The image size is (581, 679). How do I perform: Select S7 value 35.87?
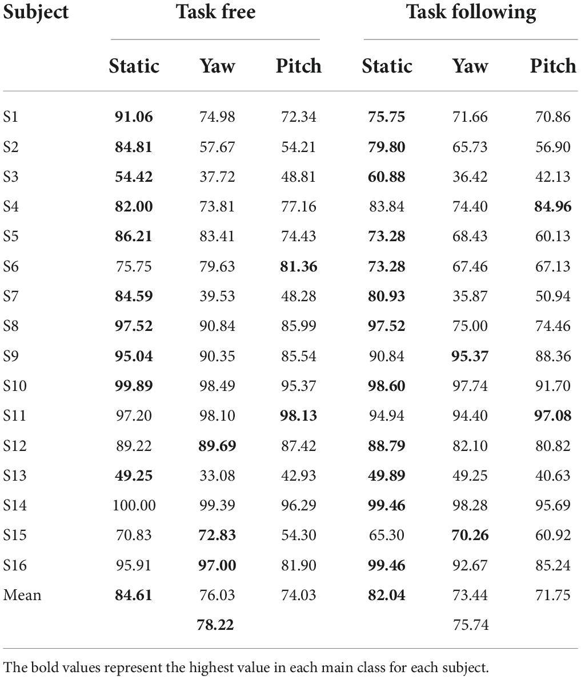coord(470,296)
